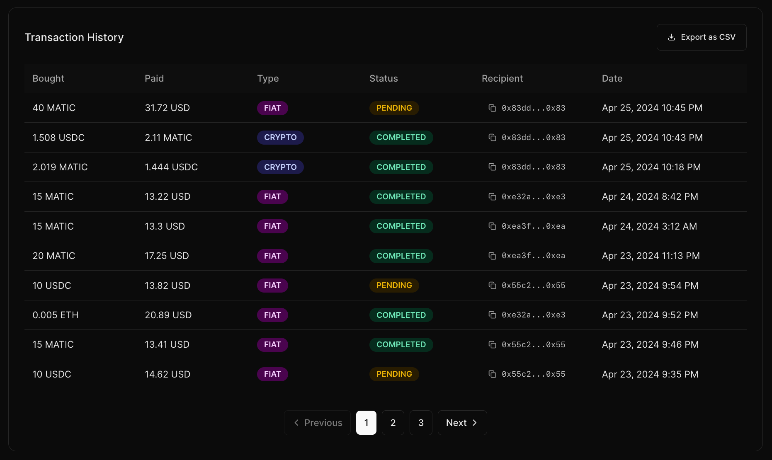
Task: Click PENDING badge in 14.62 USD row
Action: [x=394, y=374]
